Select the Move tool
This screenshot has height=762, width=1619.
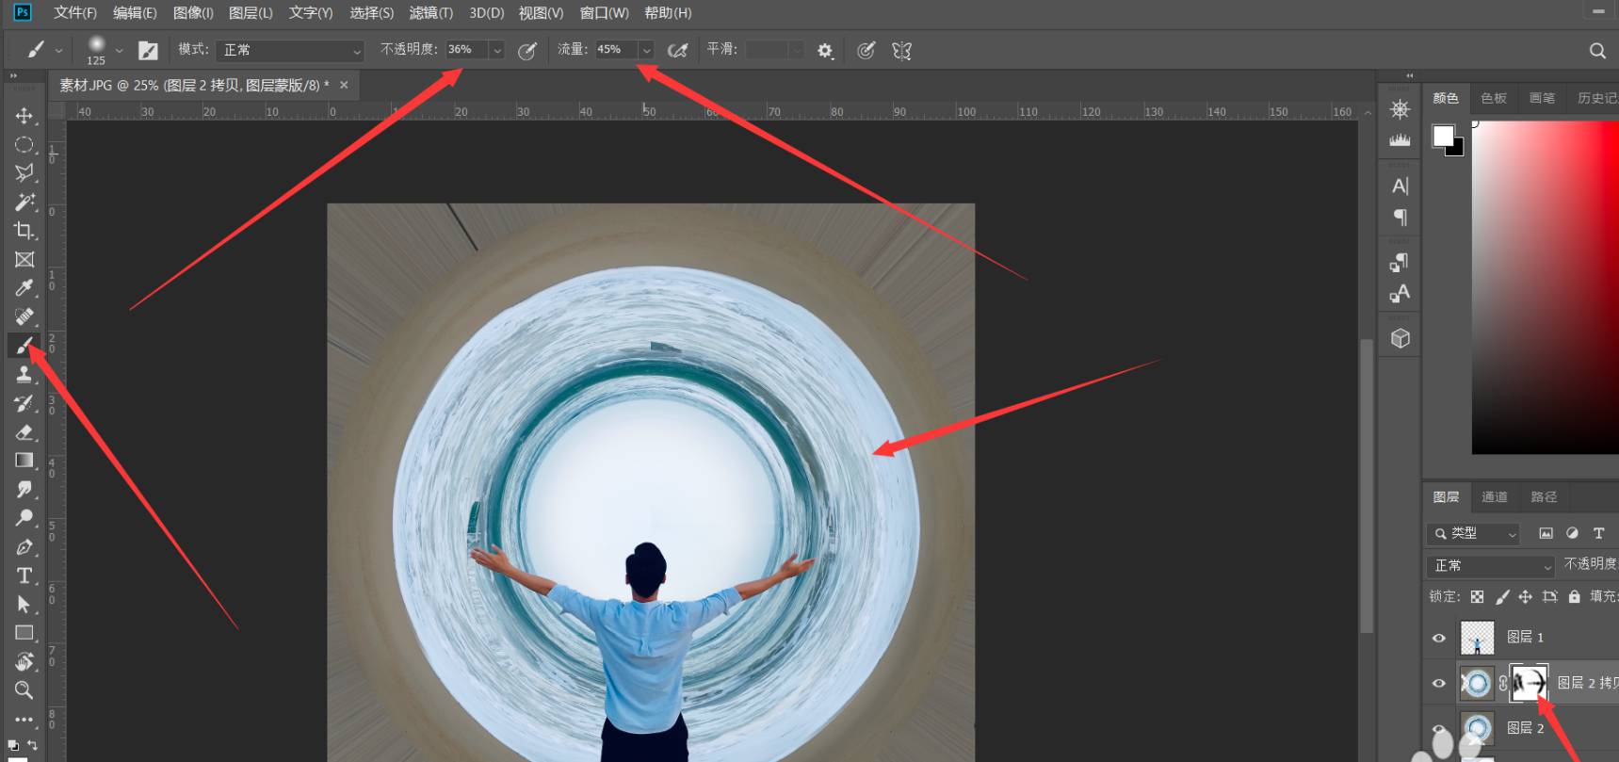coord(24,116)
